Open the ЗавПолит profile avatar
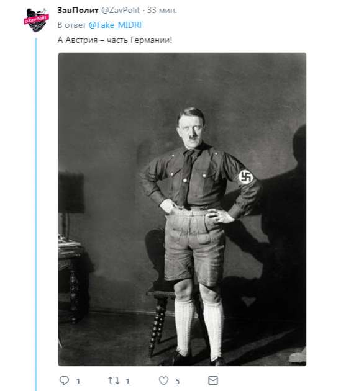 [x=37, y=20]
